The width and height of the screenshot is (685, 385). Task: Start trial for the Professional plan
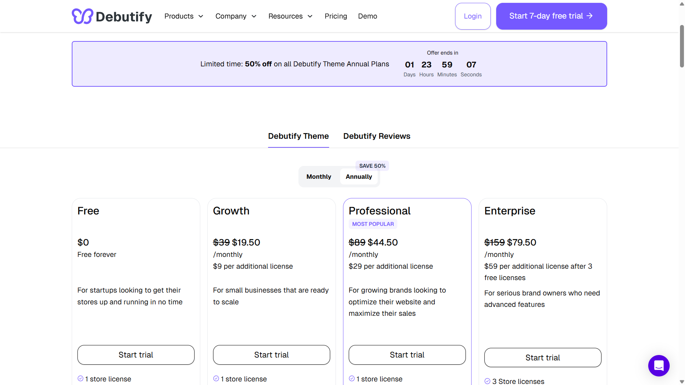tap(407, 355)
